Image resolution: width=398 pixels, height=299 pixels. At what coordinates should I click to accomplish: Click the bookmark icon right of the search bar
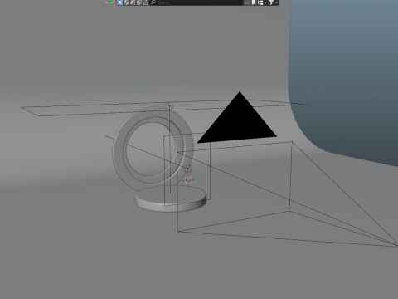click(254, 2)
